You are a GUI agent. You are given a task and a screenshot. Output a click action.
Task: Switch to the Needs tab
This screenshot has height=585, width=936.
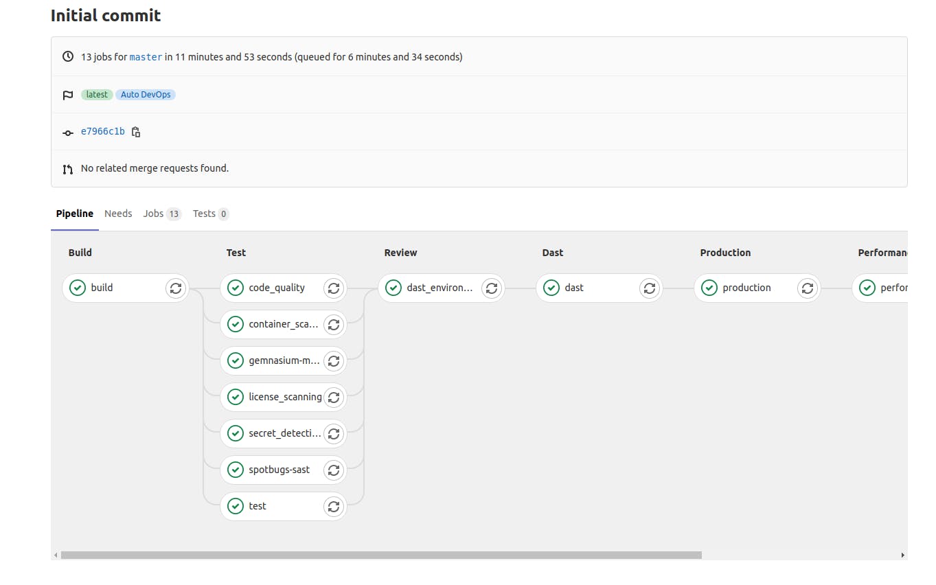[x=118, y=214]
